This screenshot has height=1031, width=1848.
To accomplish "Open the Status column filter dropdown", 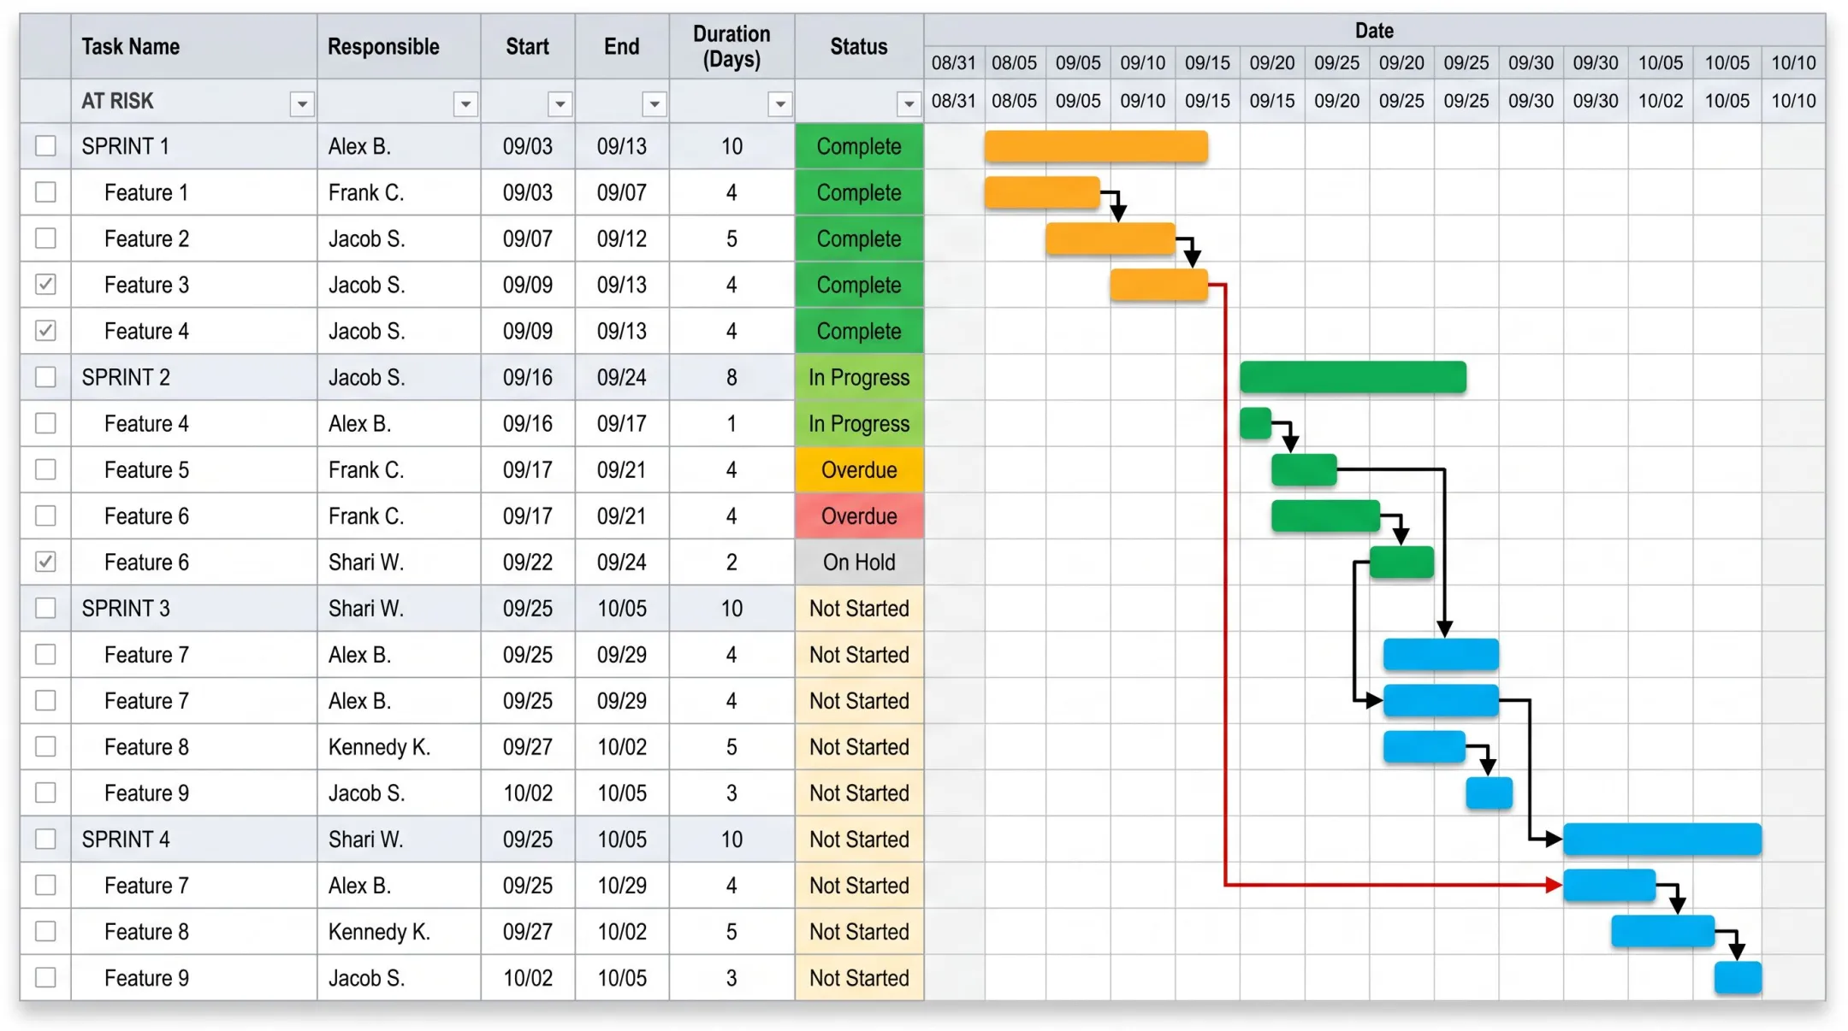I will (x=909, y=104).
